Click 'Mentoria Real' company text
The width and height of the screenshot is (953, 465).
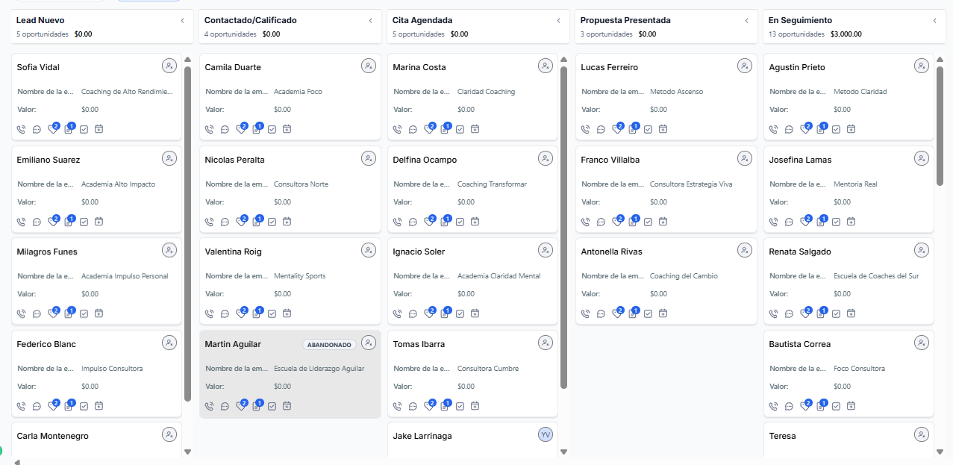coord(855,184)
